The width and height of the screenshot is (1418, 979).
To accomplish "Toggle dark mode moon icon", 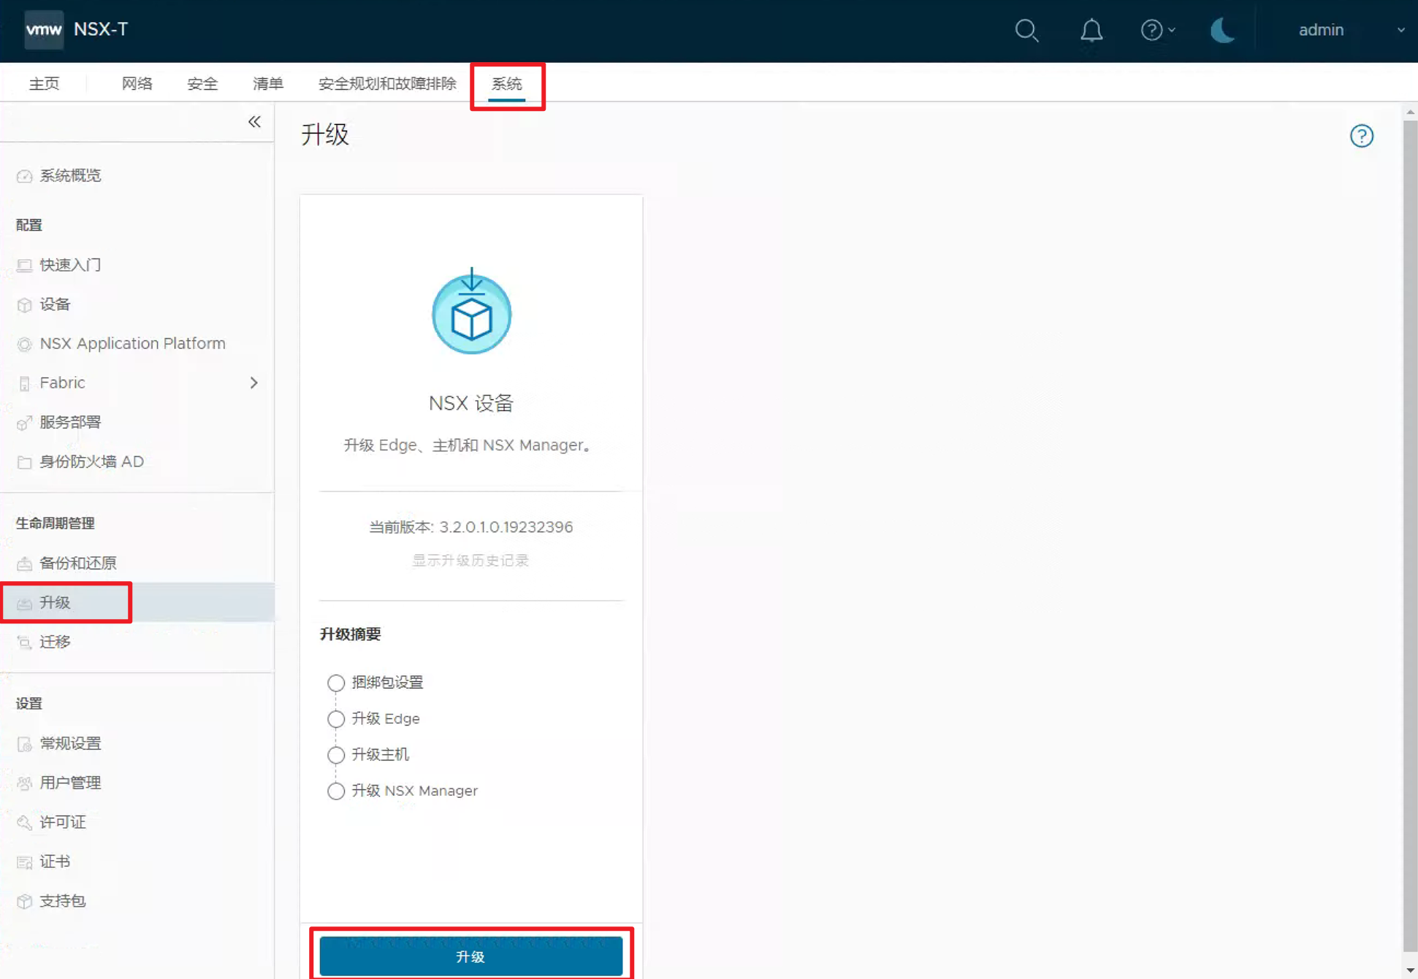I will tap(1221, 30).
